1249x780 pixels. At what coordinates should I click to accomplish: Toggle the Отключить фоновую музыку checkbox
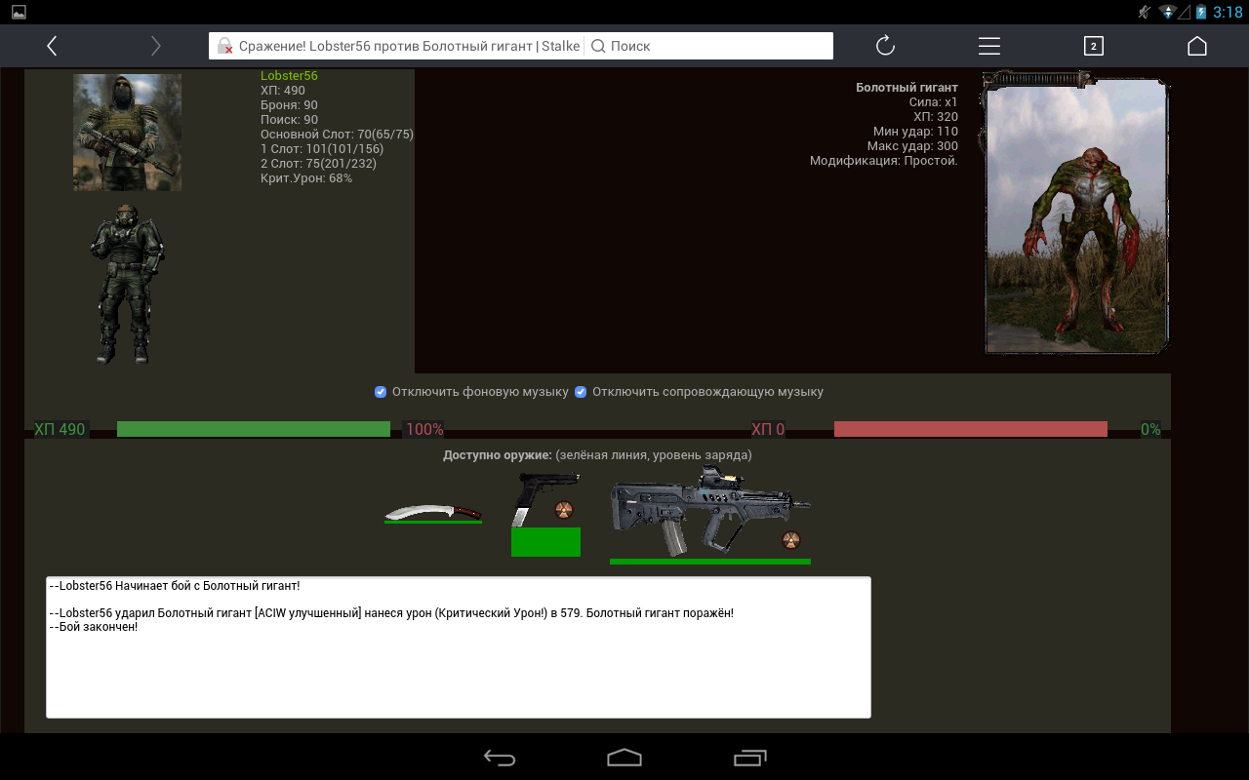pos(381,392)
